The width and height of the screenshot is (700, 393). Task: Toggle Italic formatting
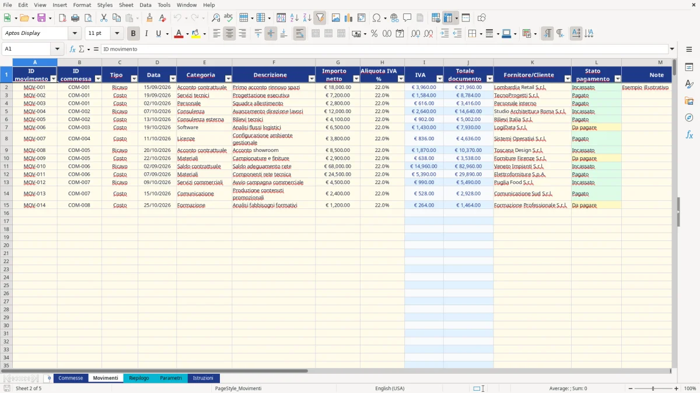click(x=146, y=34)
